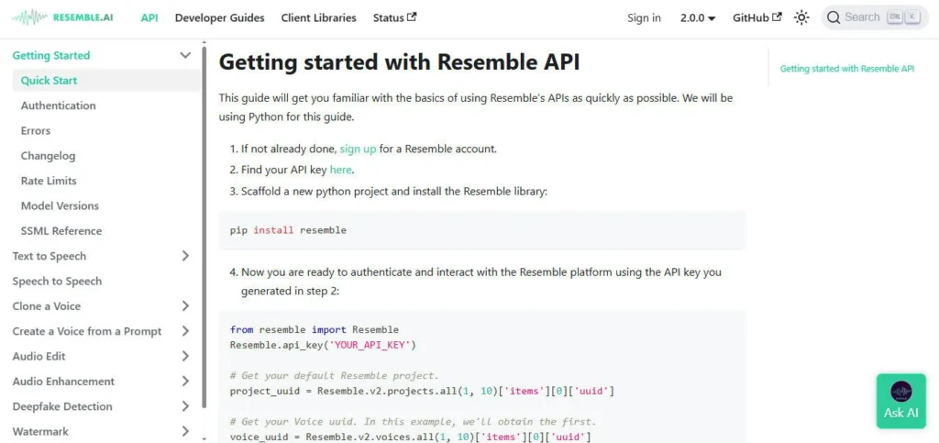Click the Getting Started sidebar heading

pos(51,56)
